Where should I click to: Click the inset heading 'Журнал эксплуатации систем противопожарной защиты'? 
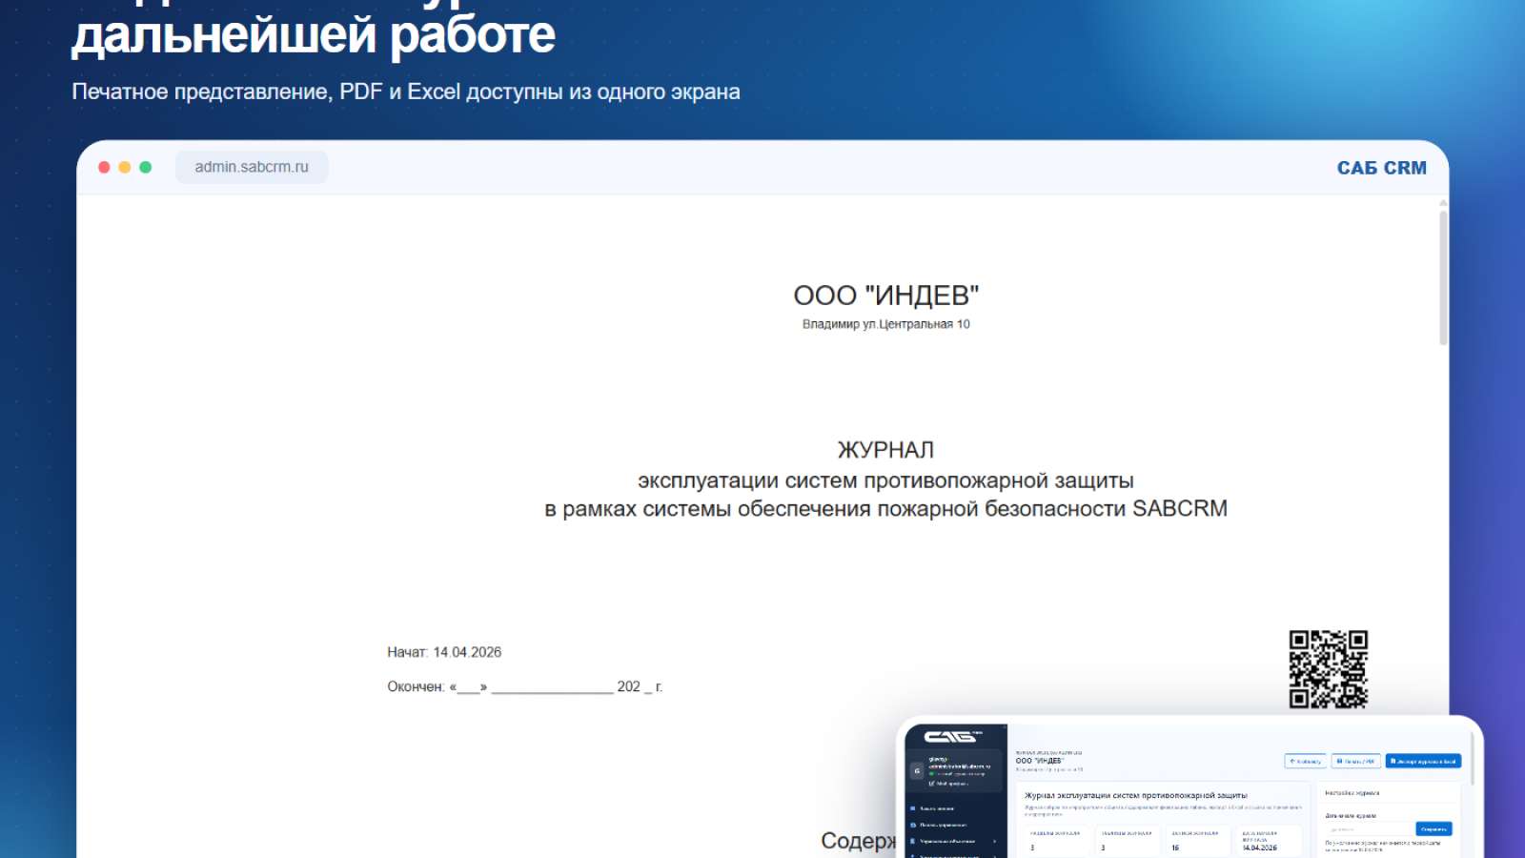pyautogui.click(x=1135, y=795)
